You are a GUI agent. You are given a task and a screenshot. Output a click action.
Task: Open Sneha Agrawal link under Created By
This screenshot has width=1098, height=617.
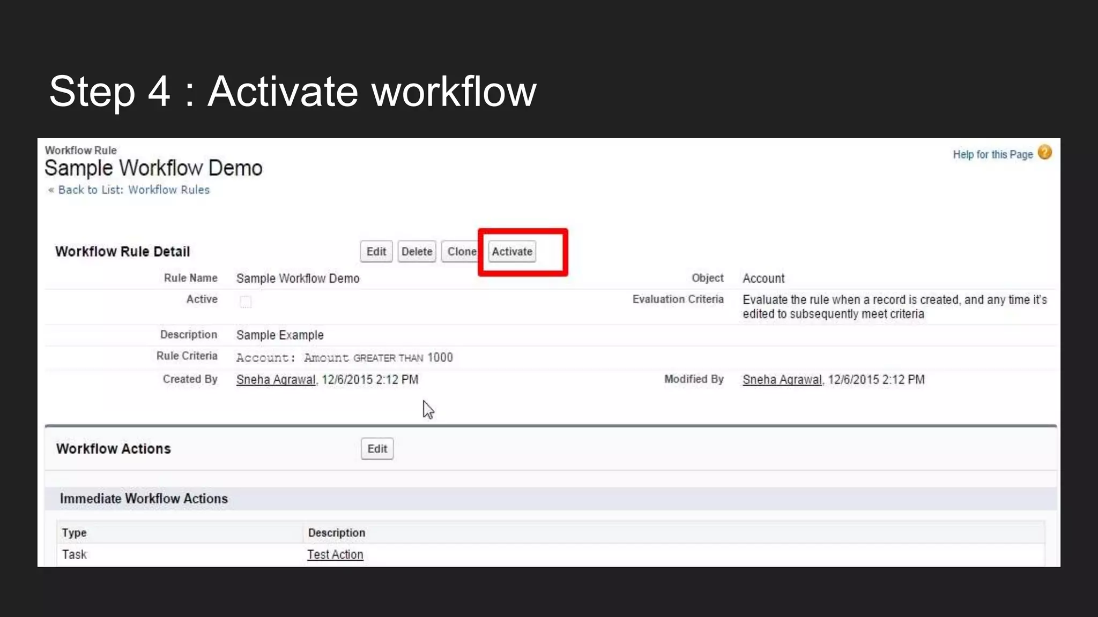point(276,380)
